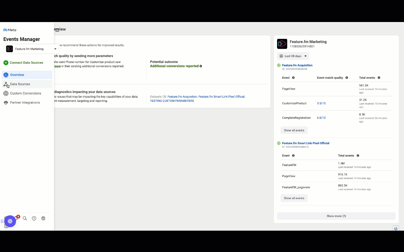The height and width of the screenshot is (252, 404).
Task: Open the 6.8/10 match quality score link
Action: (321, 118)
